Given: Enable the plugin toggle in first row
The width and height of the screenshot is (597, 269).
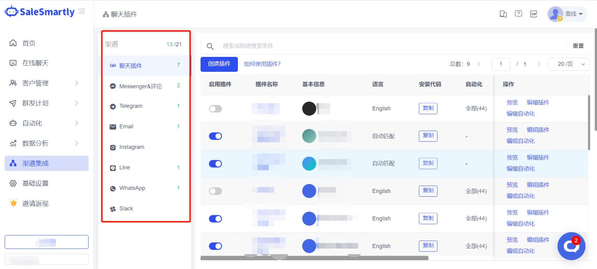Looking at the screenshot, I should [215, 109].
